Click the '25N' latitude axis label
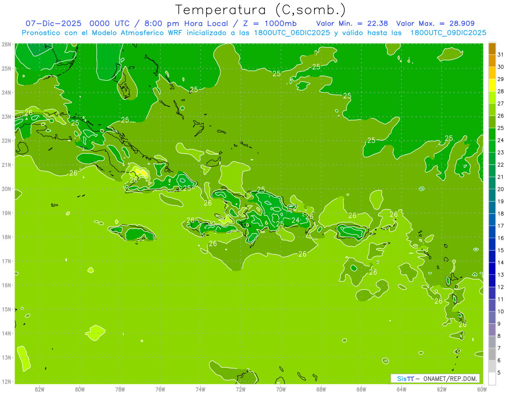512x395 pixels. click(x=6, y=68)
